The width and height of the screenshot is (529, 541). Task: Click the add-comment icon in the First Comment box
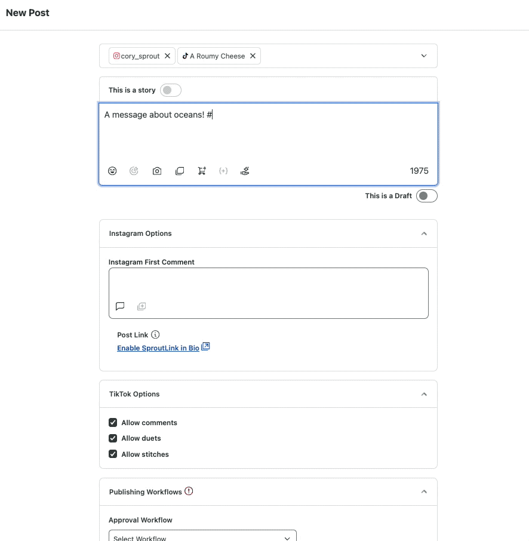[142, 306]
